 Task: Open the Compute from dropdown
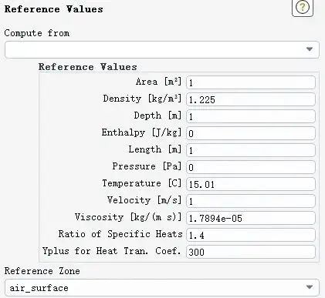(162, 49)
